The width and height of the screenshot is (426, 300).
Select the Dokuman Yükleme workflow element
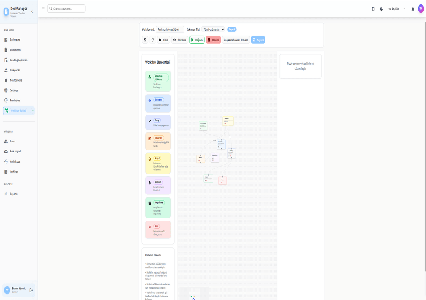pos(158,81)
